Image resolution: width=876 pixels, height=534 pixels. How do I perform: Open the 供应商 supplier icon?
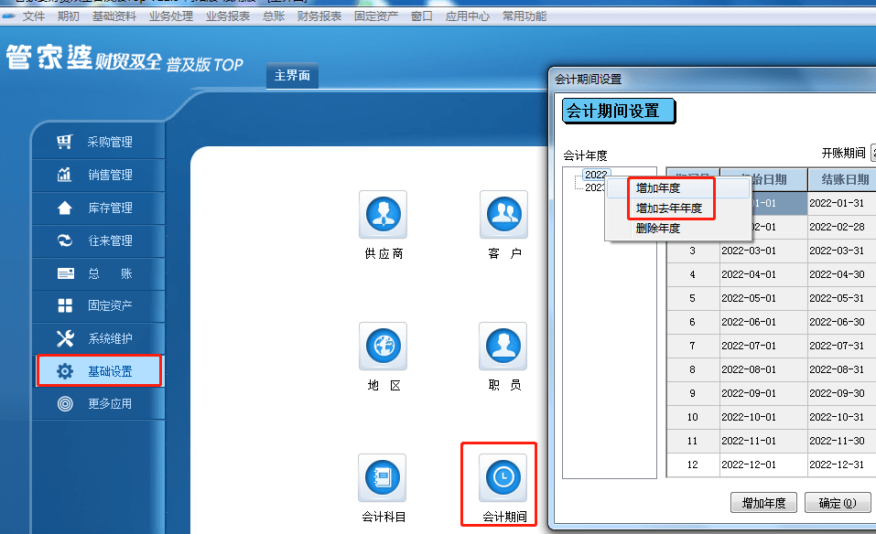(383, 214)
